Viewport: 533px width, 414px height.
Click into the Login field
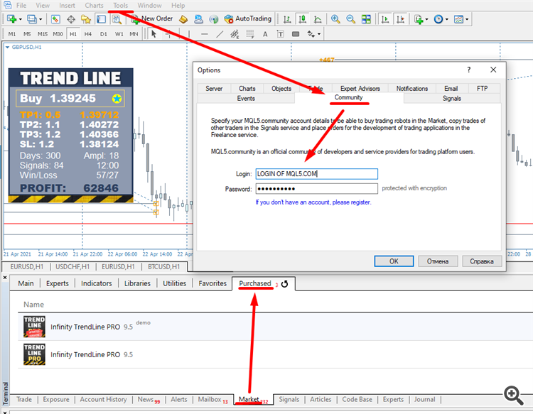pos(316,174)
